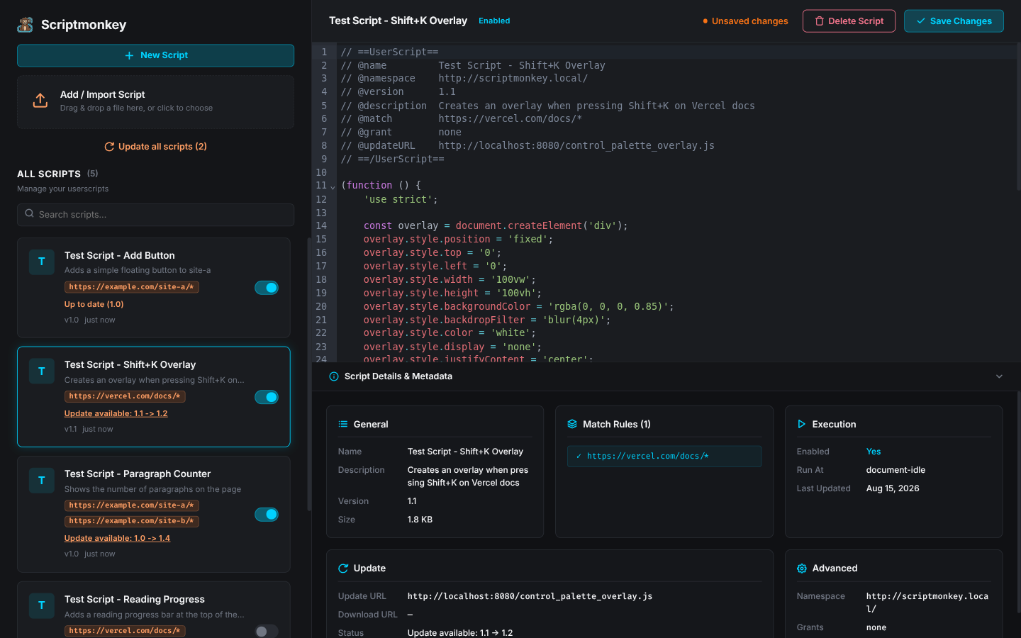Click the search magnifier icon in scripts search

coord(29,213)
